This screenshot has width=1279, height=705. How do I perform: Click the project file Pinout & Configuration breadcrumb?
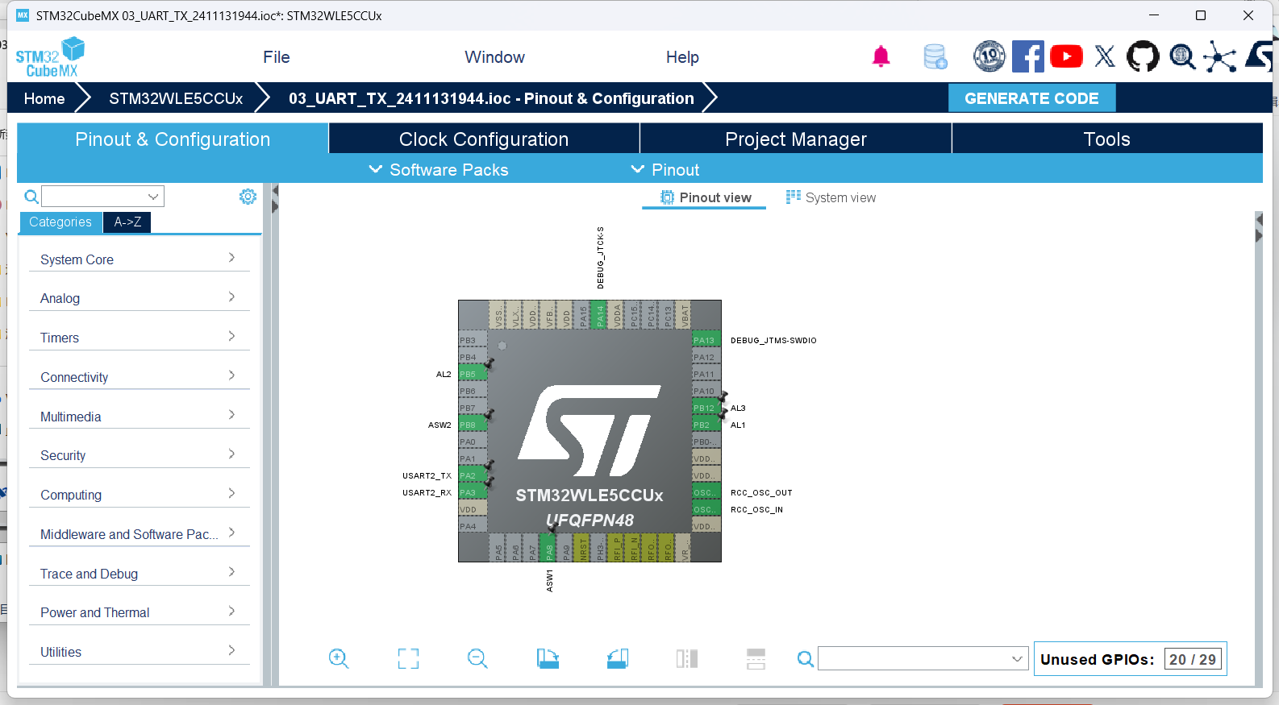pos(491,98)
